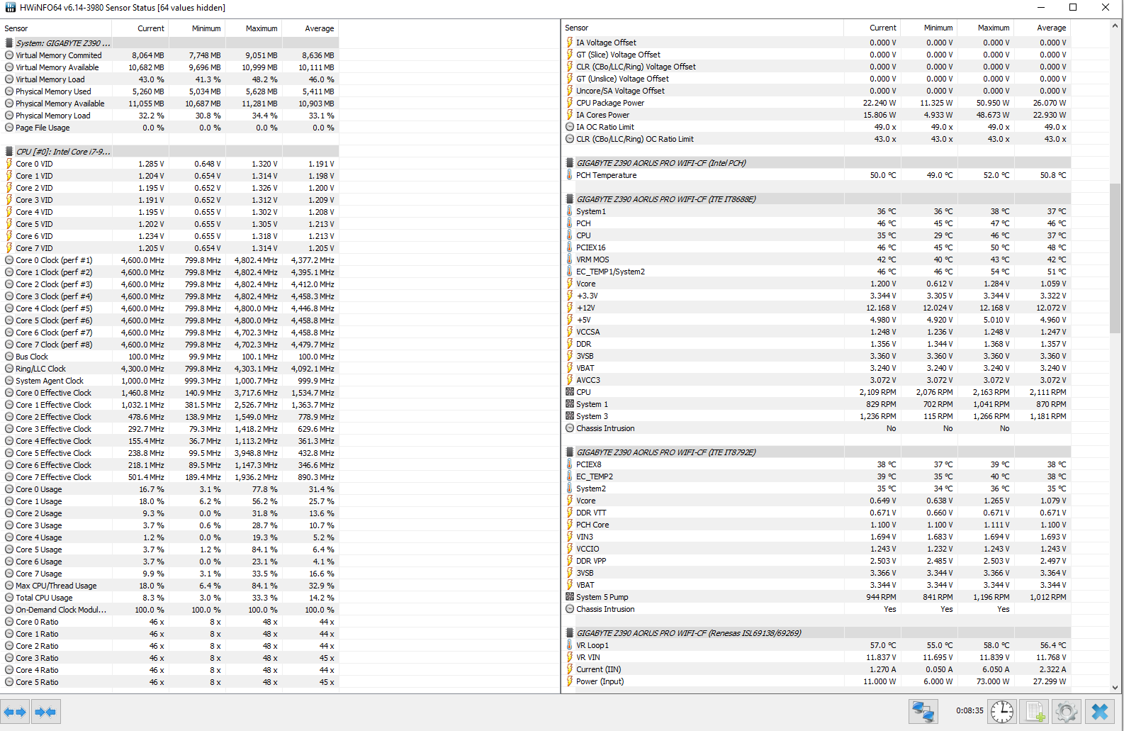1124x731 pixels.
Task: Click the icon beside Virtual Memory Commited
Action: [x=9, y=55]
